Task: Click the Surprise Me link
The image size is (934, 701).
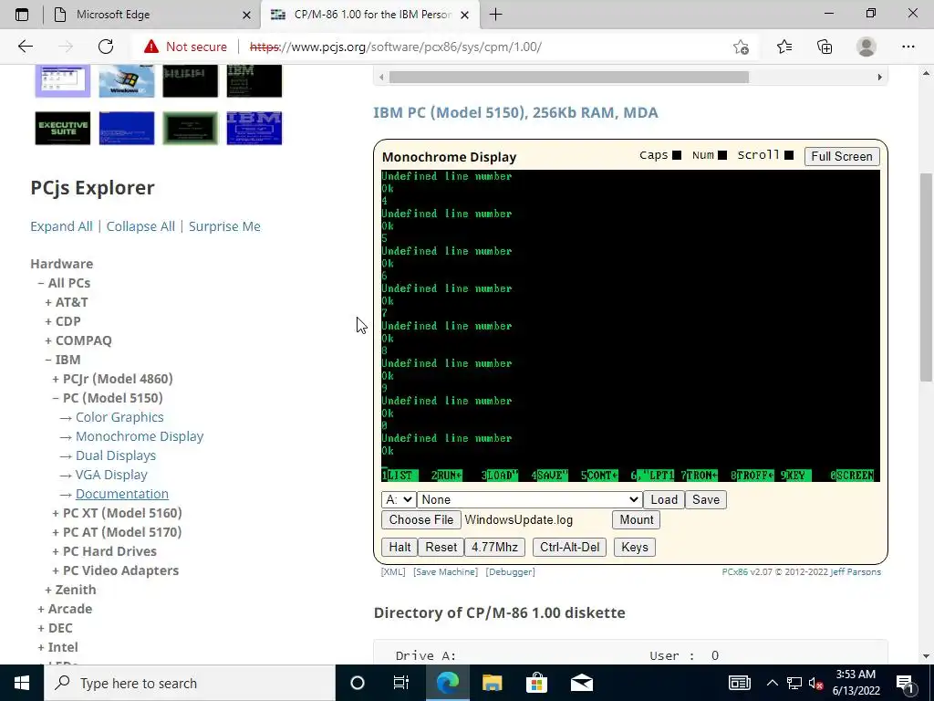Action: point(224,226)
